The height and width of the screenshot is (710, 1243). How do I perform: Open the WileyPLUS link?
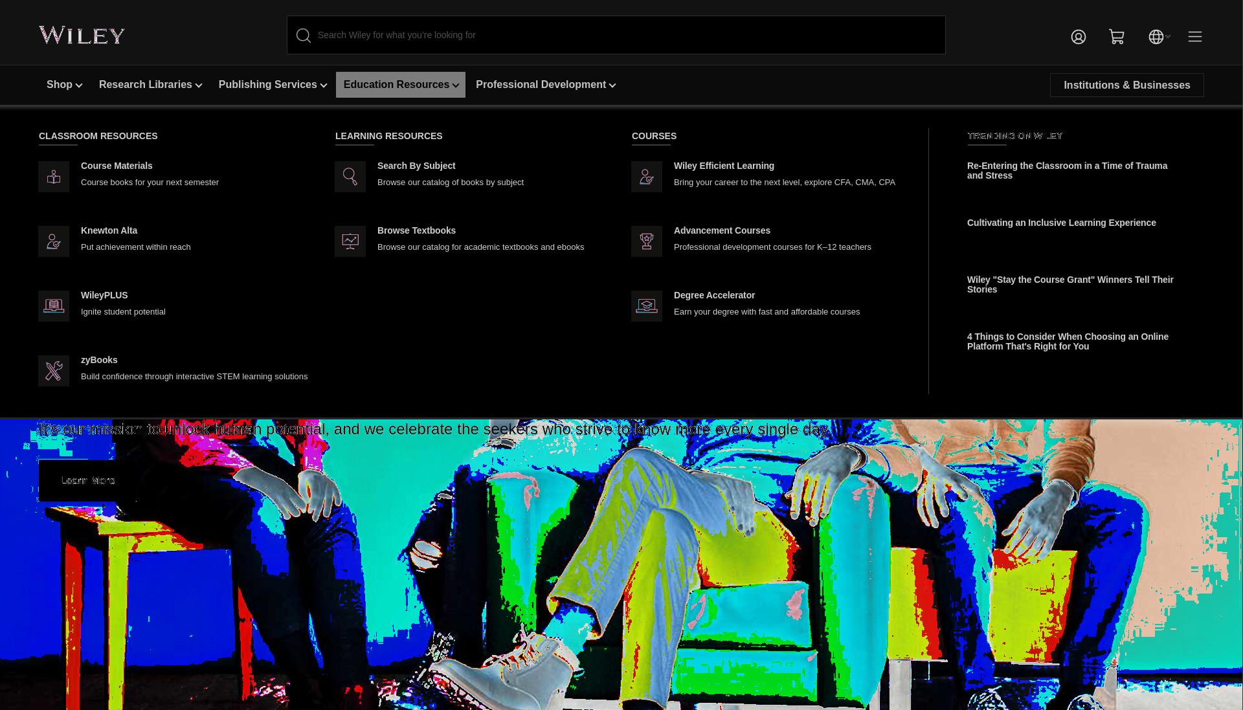pyautogui.click(x=104, y=295)
